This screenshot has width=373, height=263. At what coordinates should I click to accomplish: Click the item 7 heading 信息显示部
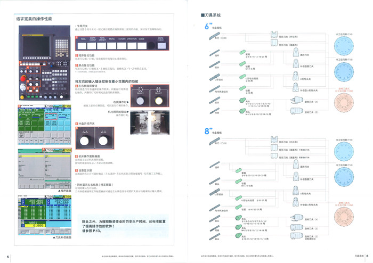coord(85,170)
